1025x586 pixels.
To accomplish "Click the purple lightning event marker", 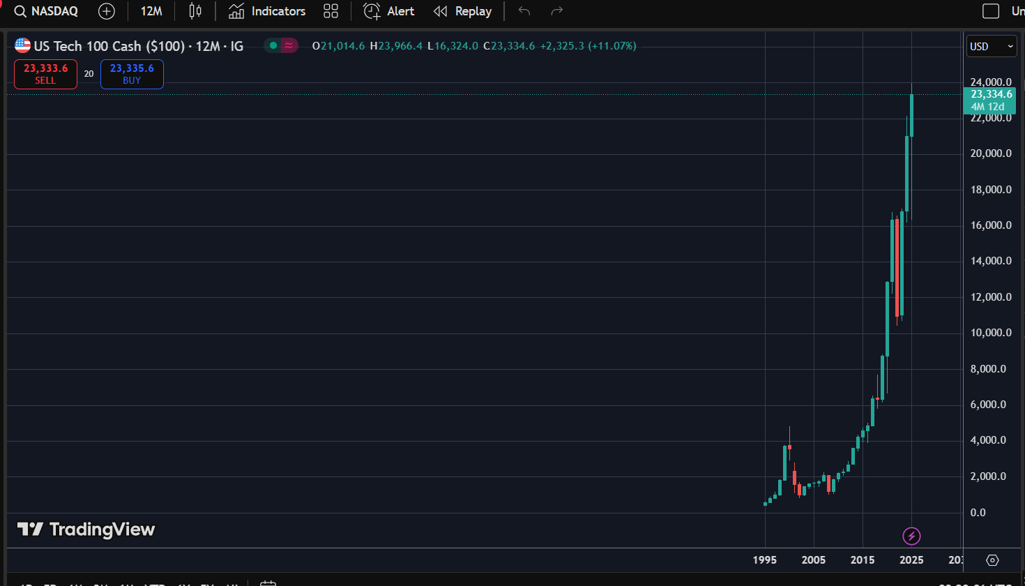I will pyautogui.click(x=911, y=536).
